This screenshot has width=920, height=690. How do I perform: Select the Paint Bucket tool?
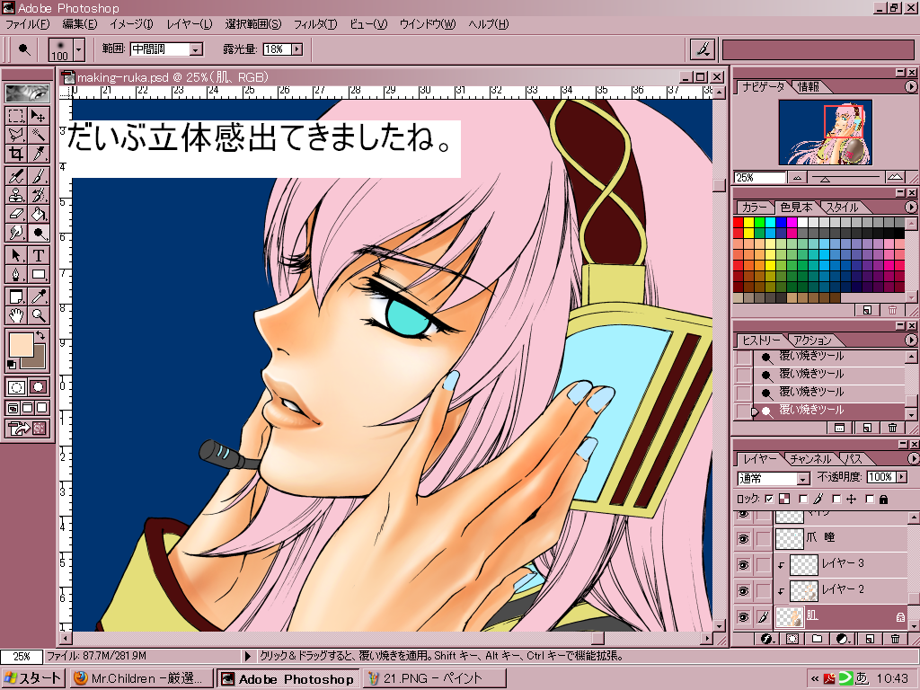tap(38, 214)
